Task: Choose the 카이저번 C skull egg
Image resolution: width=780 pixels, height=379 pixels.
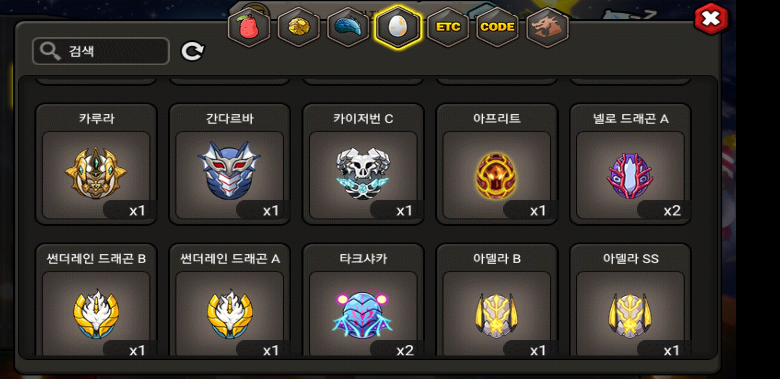Action: pyautogui.click(x=363, y=164)
